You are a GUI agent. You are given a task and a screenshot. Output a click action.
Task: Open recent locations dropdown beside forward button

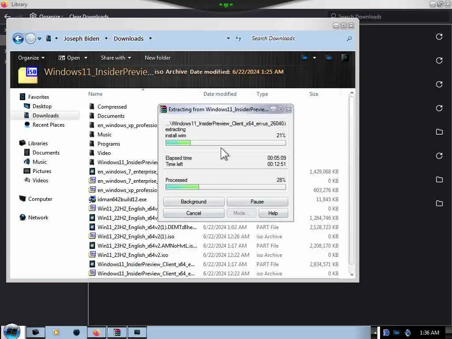(x=39, y=39)
